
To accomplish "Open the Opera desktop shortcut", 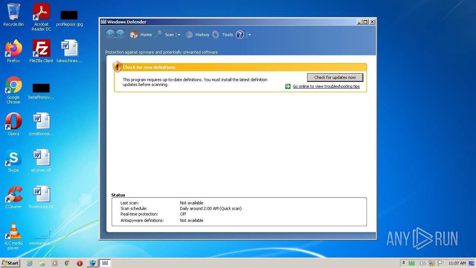I will pyautogui.click(x=13, y=124).
